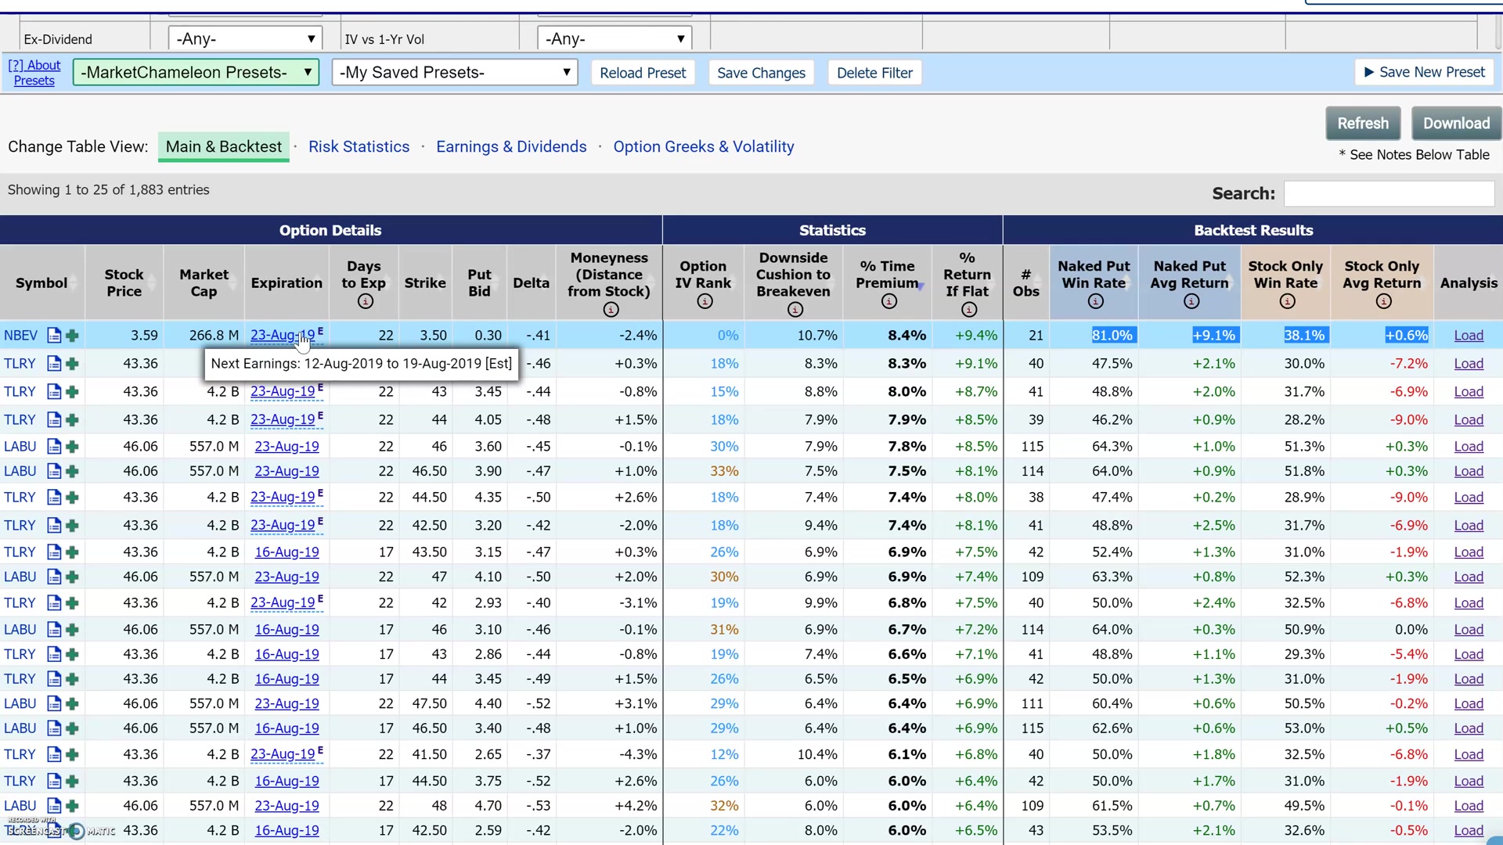Click info icon under Stock Only Win Rate
The width and height of the screenshot is (1503, 845).
pos(1287,302)
